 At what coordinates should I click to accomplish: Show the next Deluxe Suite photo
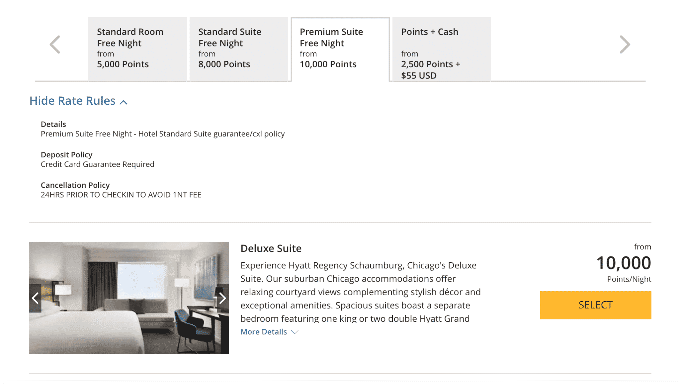coord(222,298)
